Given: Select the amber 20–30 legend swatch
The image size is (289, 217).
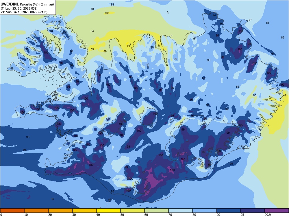Looking at the screenshot, I should 60,211.
